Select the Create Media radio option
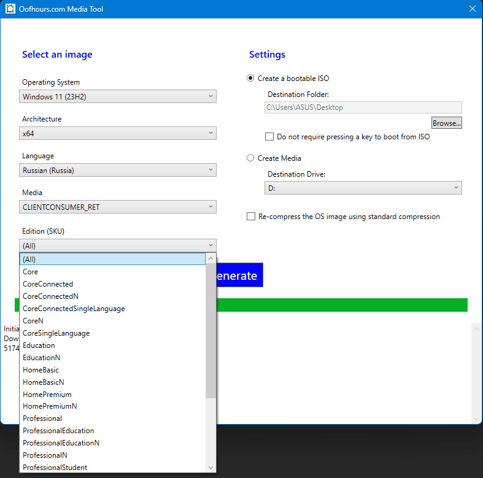The height and width of the screenshot is (478, 483). tap(250, 158)
